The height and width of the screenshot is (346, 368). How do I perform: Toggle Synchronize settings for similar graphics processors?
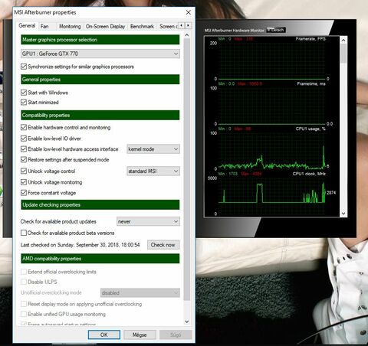(24, 67)
